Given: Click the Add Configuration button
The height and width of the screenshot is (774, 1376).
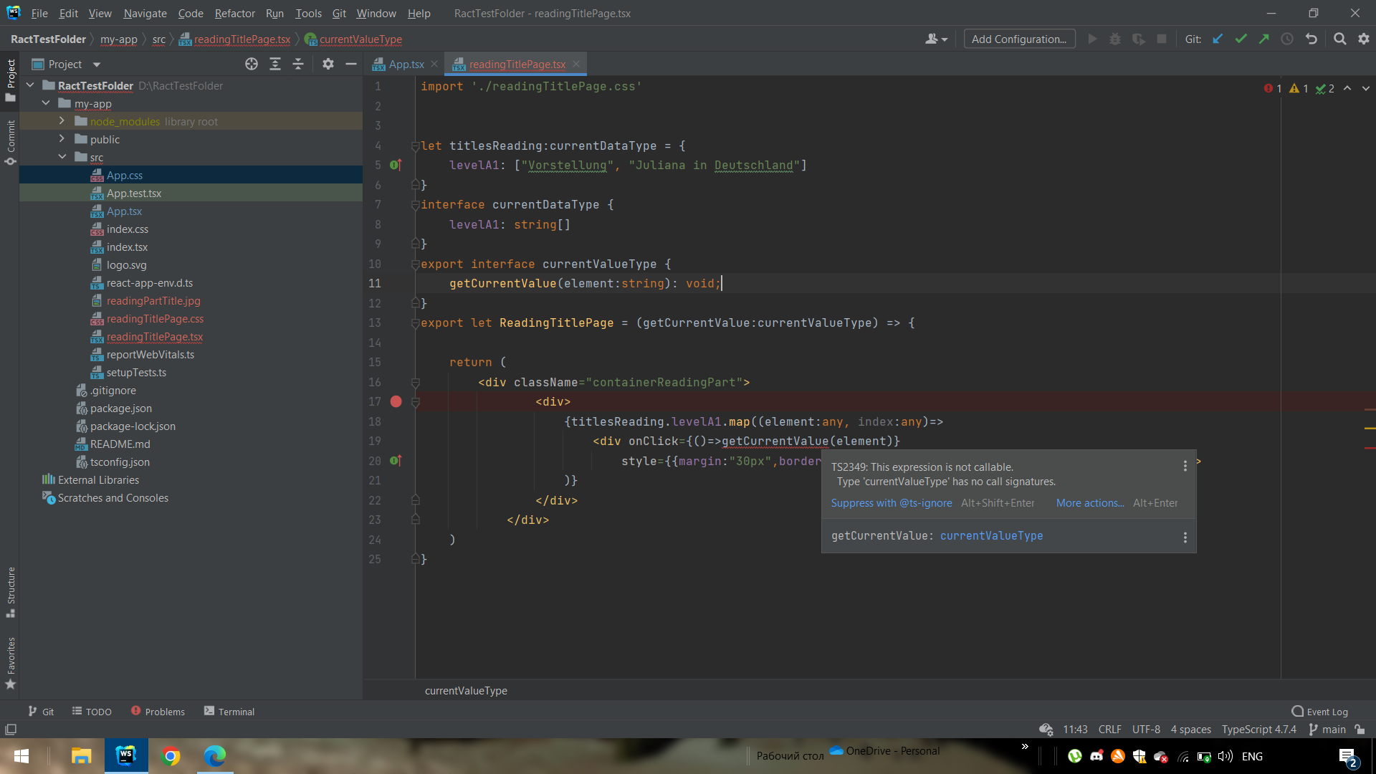Looking at the screenshot, I should (1019, 39).
